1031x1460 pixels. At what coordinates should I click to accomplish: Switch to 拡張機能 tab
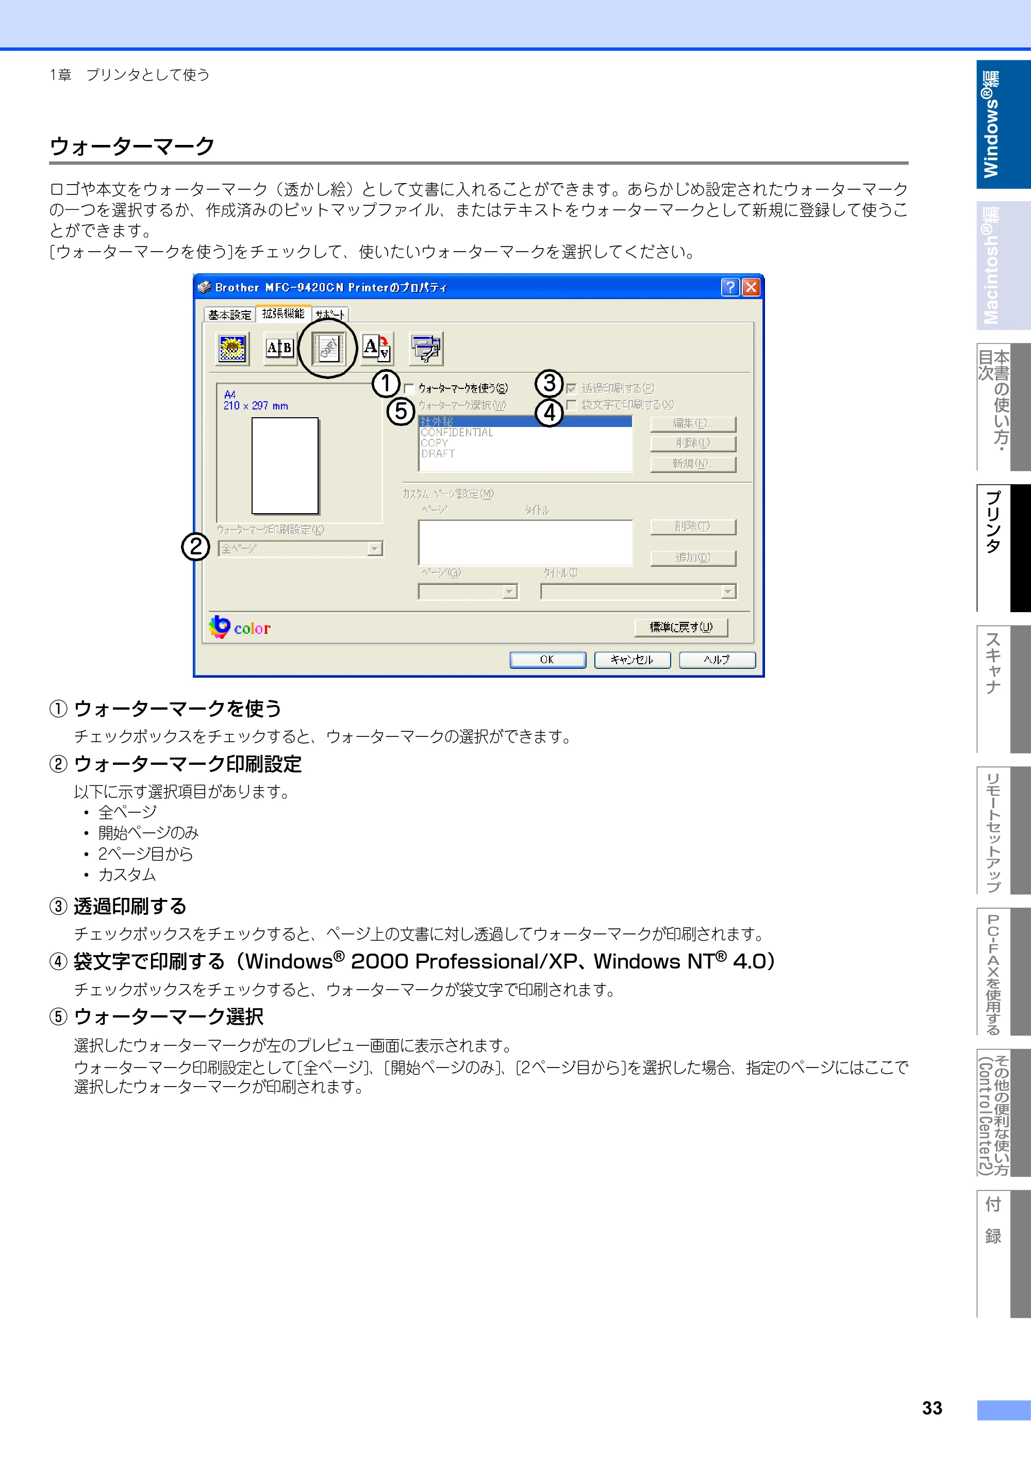pyautogui.click(x=284, y=314)
